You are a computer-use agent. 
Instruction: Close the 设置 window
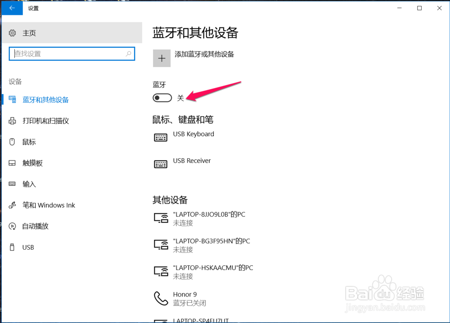439,8
